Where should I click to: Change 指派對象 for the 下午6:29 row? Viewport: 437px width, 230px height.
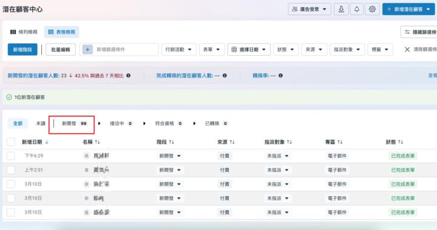[x=278, y=156]
